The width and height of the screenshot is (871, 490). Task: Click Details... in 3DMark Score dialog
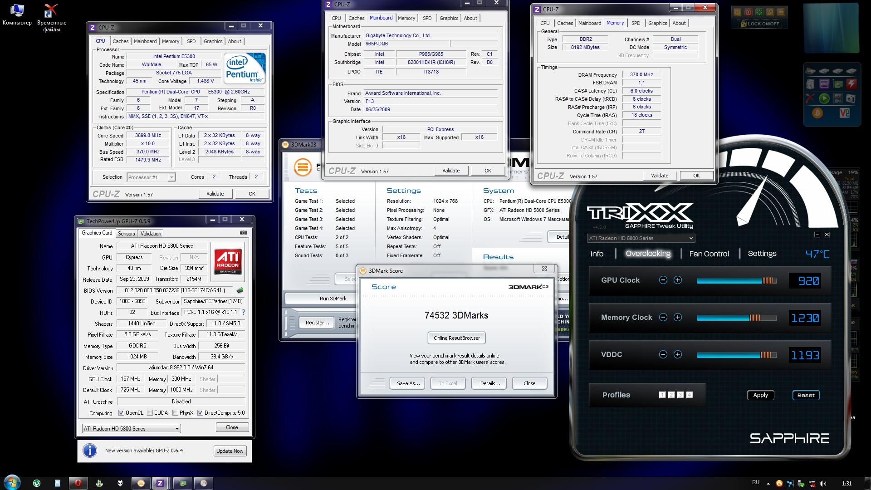pyautogui.click(x=489, y=383)
